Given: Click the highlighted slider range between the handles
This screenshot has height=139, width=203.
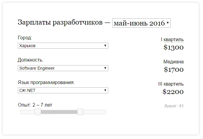Looking at the screenshot, I should click(x=59, y=112).
